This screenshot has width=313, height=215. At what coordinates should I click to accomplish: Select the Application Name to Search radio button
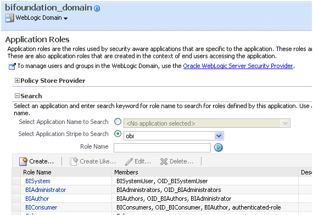pos(118,121)
